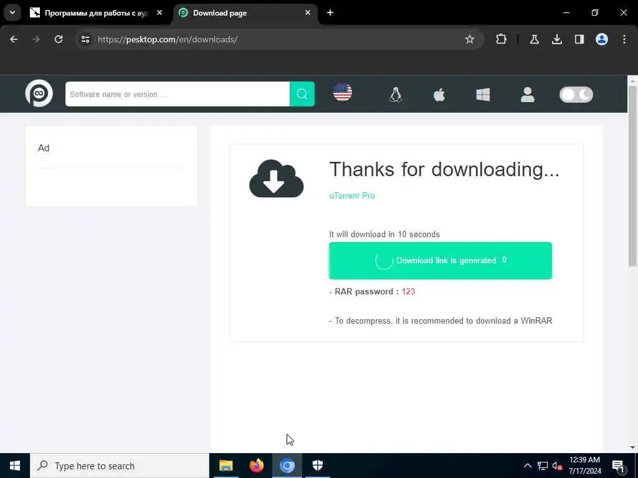Click the Pesktop logo in site header
Screen dimensions: 638x478
[x=39, y=93]
